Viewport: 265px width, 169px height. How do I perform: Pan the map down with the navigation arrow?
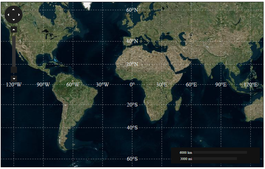[14, 20]
